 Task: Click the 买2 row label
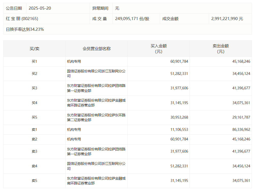click(x=35, y=74)
